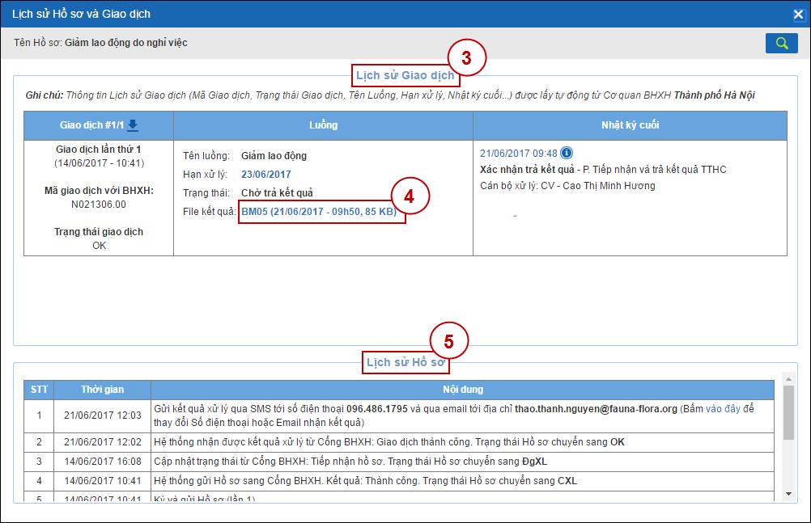The height and width of the screenshot is (523, 811).
Task: Click the green magnifier search button
Action: [x=782, y=44]
